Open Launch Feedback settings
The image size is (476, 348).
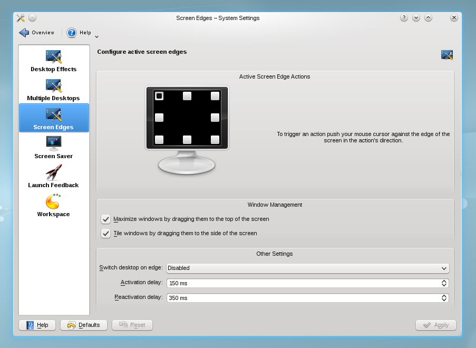click(54, 177)
